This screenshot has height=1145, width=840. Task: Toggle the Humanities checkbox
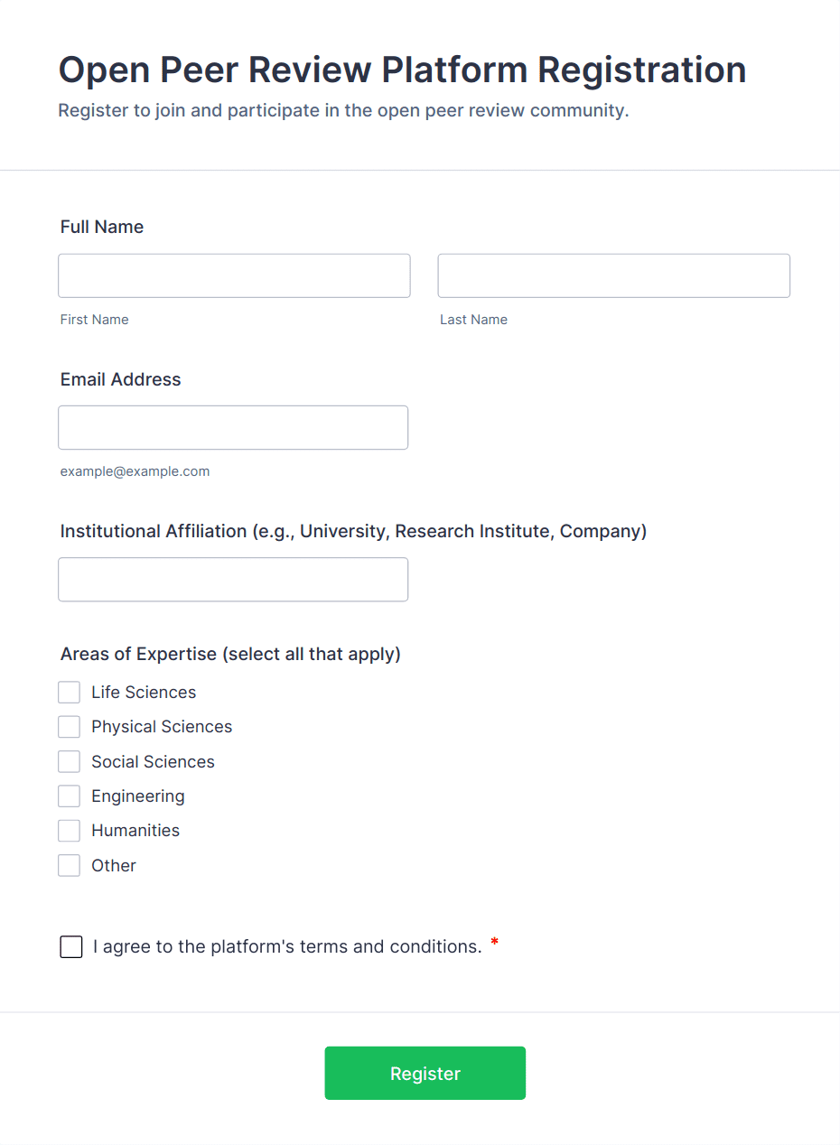(x=70, y=831)
